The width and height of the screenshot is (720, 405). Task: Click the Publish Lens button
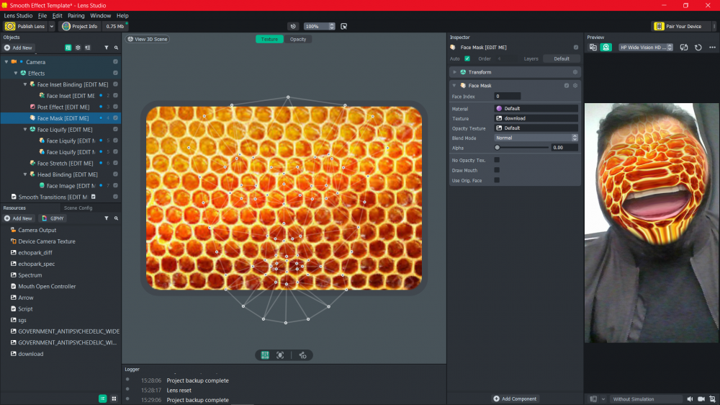[x=26, y=27]
